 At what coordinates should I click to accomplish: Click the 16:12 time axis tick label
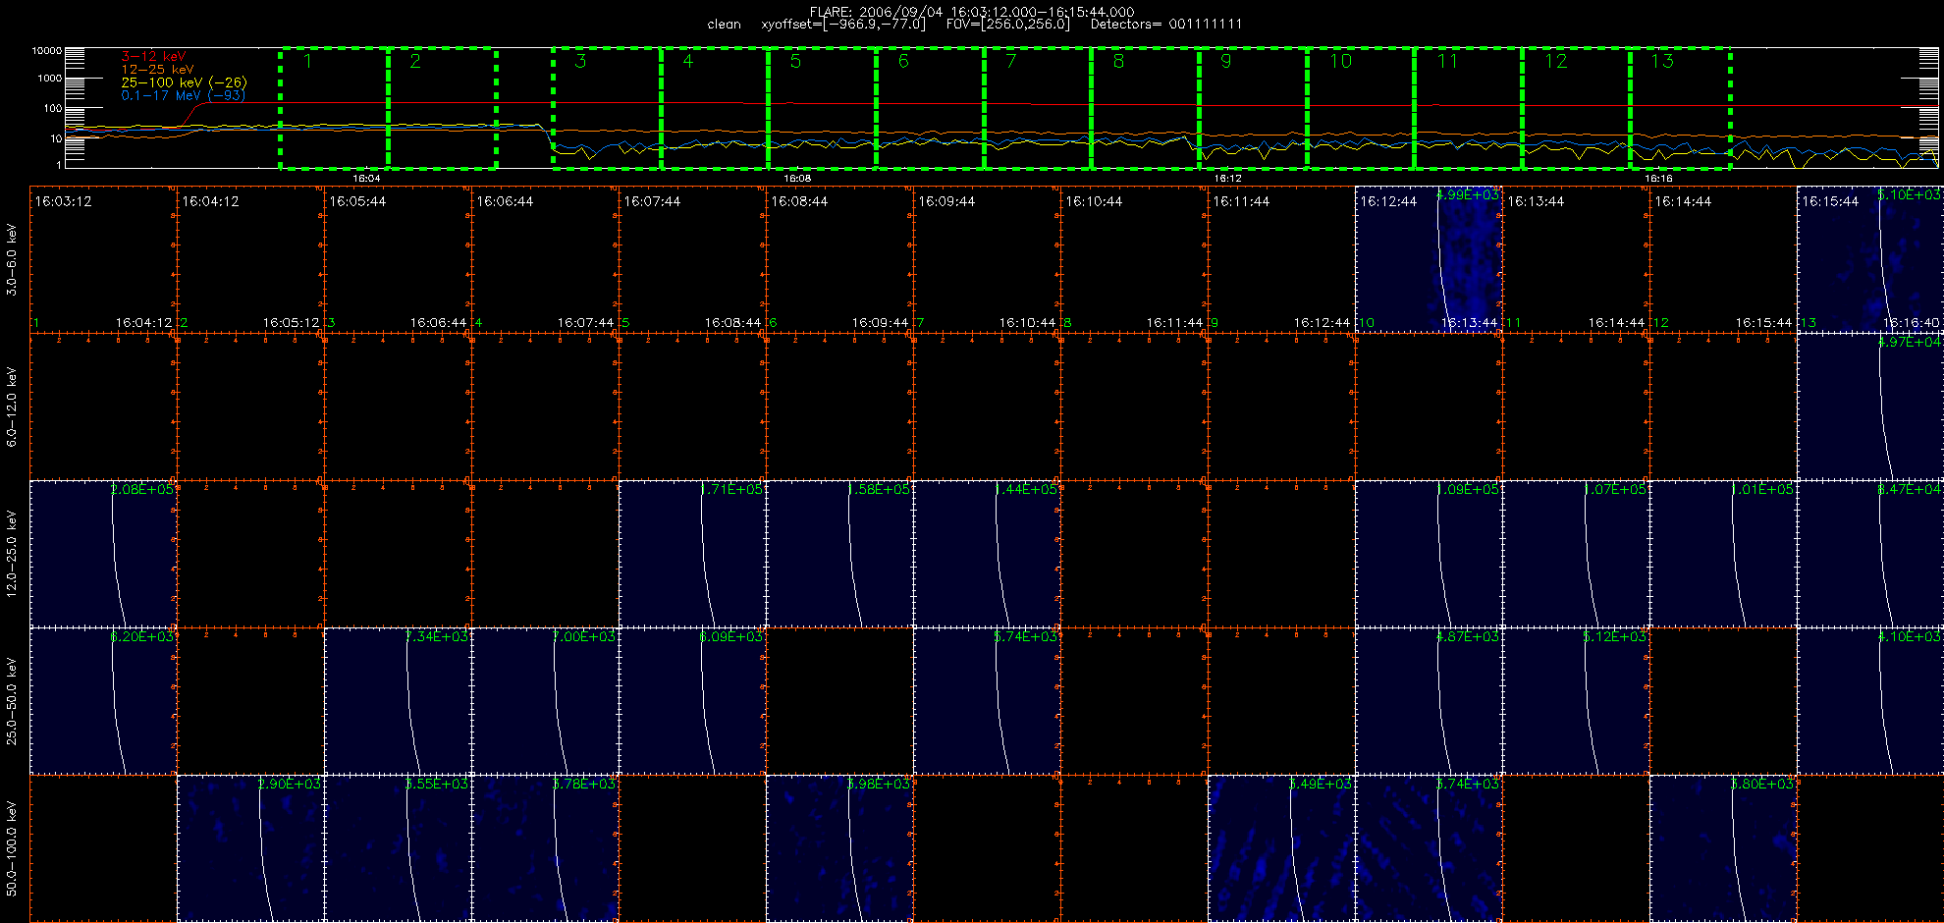pos(1228,179)
